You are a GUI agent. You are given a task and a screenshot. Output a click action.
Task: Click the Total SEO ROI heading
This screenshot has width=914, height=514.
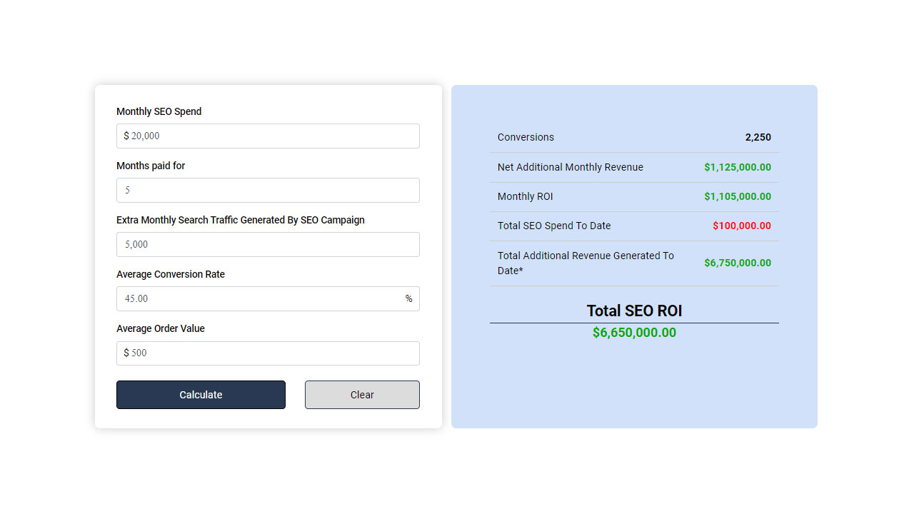point(634,311)
